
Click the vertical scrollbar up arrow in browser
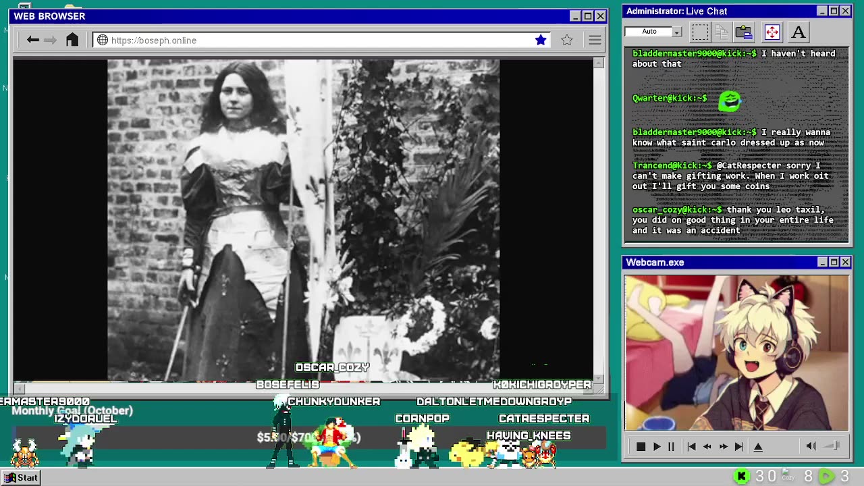[x=599, y=63]
